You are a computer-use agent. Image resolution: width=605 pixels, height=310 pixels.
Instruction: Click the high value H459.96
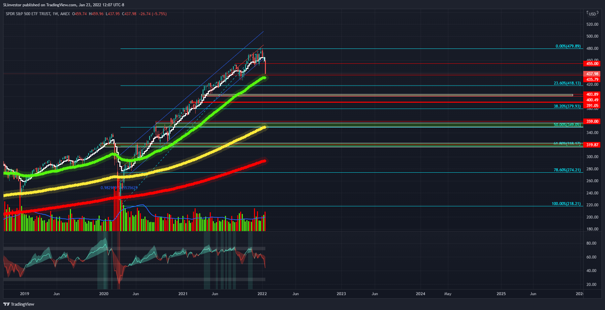coord(96,14)
